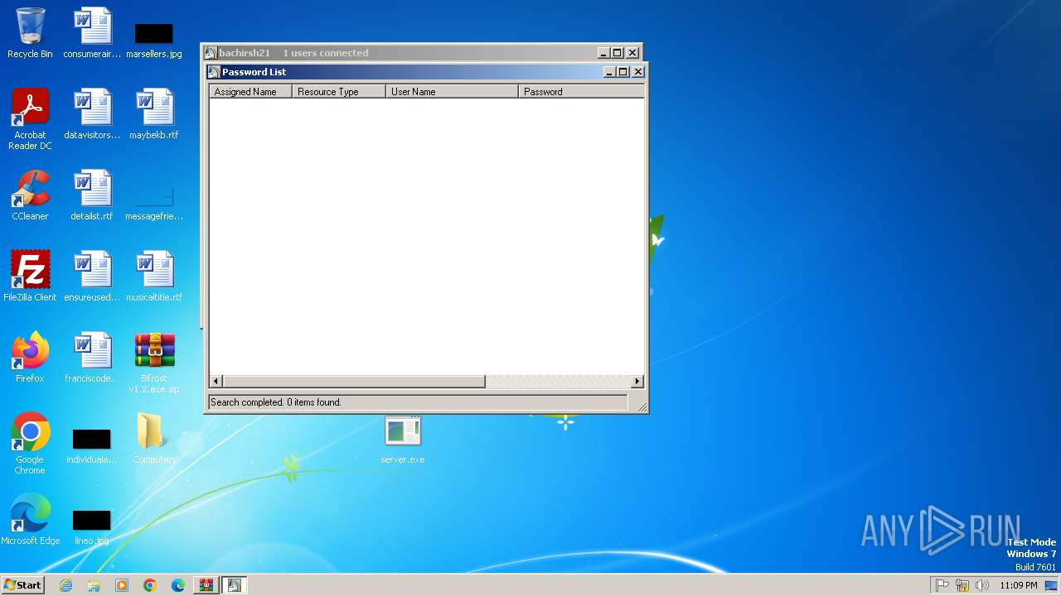This screenshot has width=1061, height=596.
Task: Open the consumerair document icon
Action: pyautogui.click(x=92, y=33)
